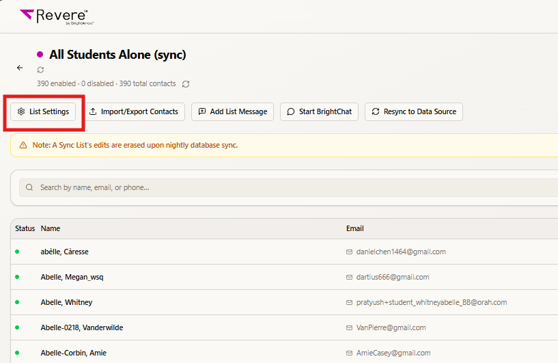This screenshot has height=363, width=558.
Task: Click email danielchen1464@gmail.com
Action: [x=401, y=252]
